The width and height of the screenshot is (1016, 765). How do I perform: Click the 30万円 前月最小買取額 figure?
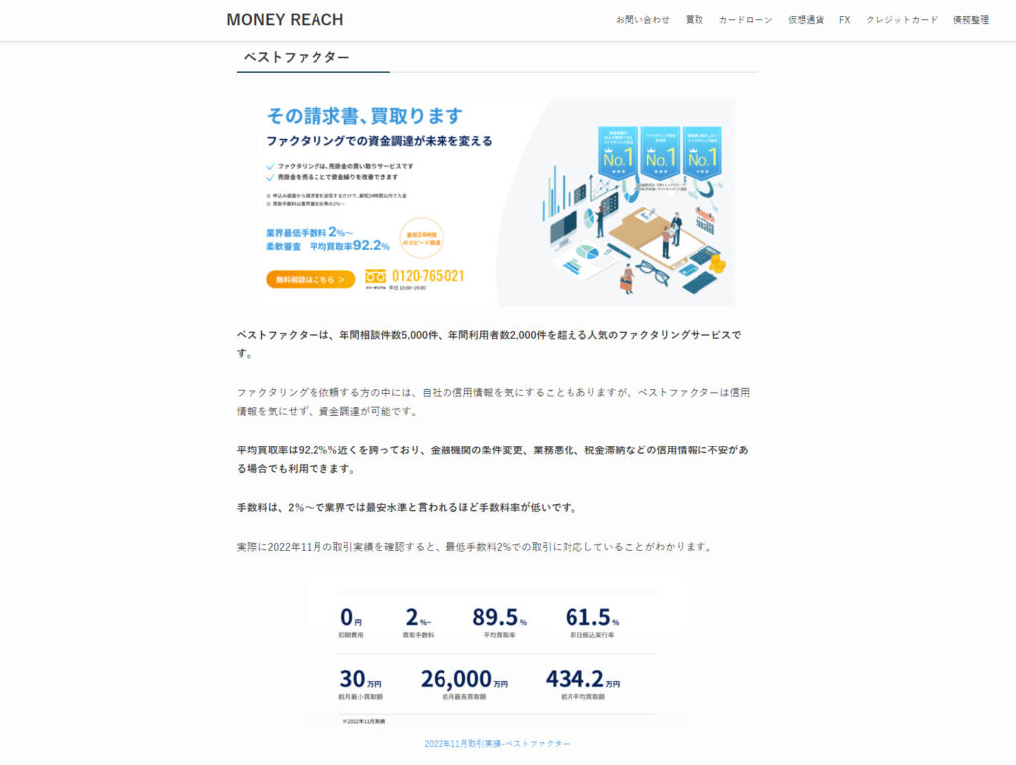[360, 684]
